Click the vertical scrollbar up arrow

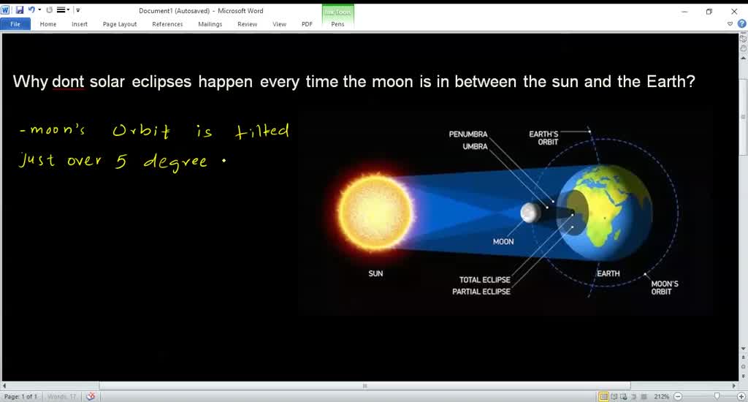743,58
